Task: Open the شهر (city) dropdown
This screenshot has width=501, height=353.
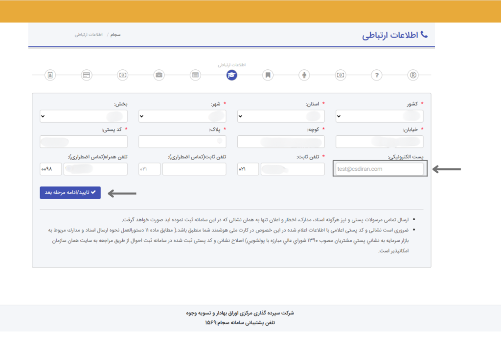Action: pyautogui.click(x=182, y=116)
